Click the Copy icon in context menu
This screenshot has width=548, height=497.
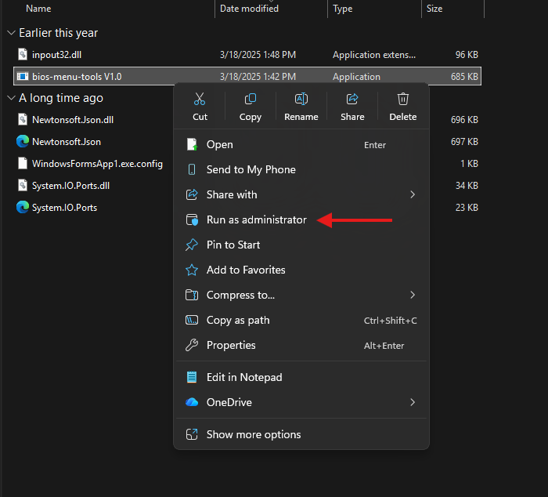251,100
